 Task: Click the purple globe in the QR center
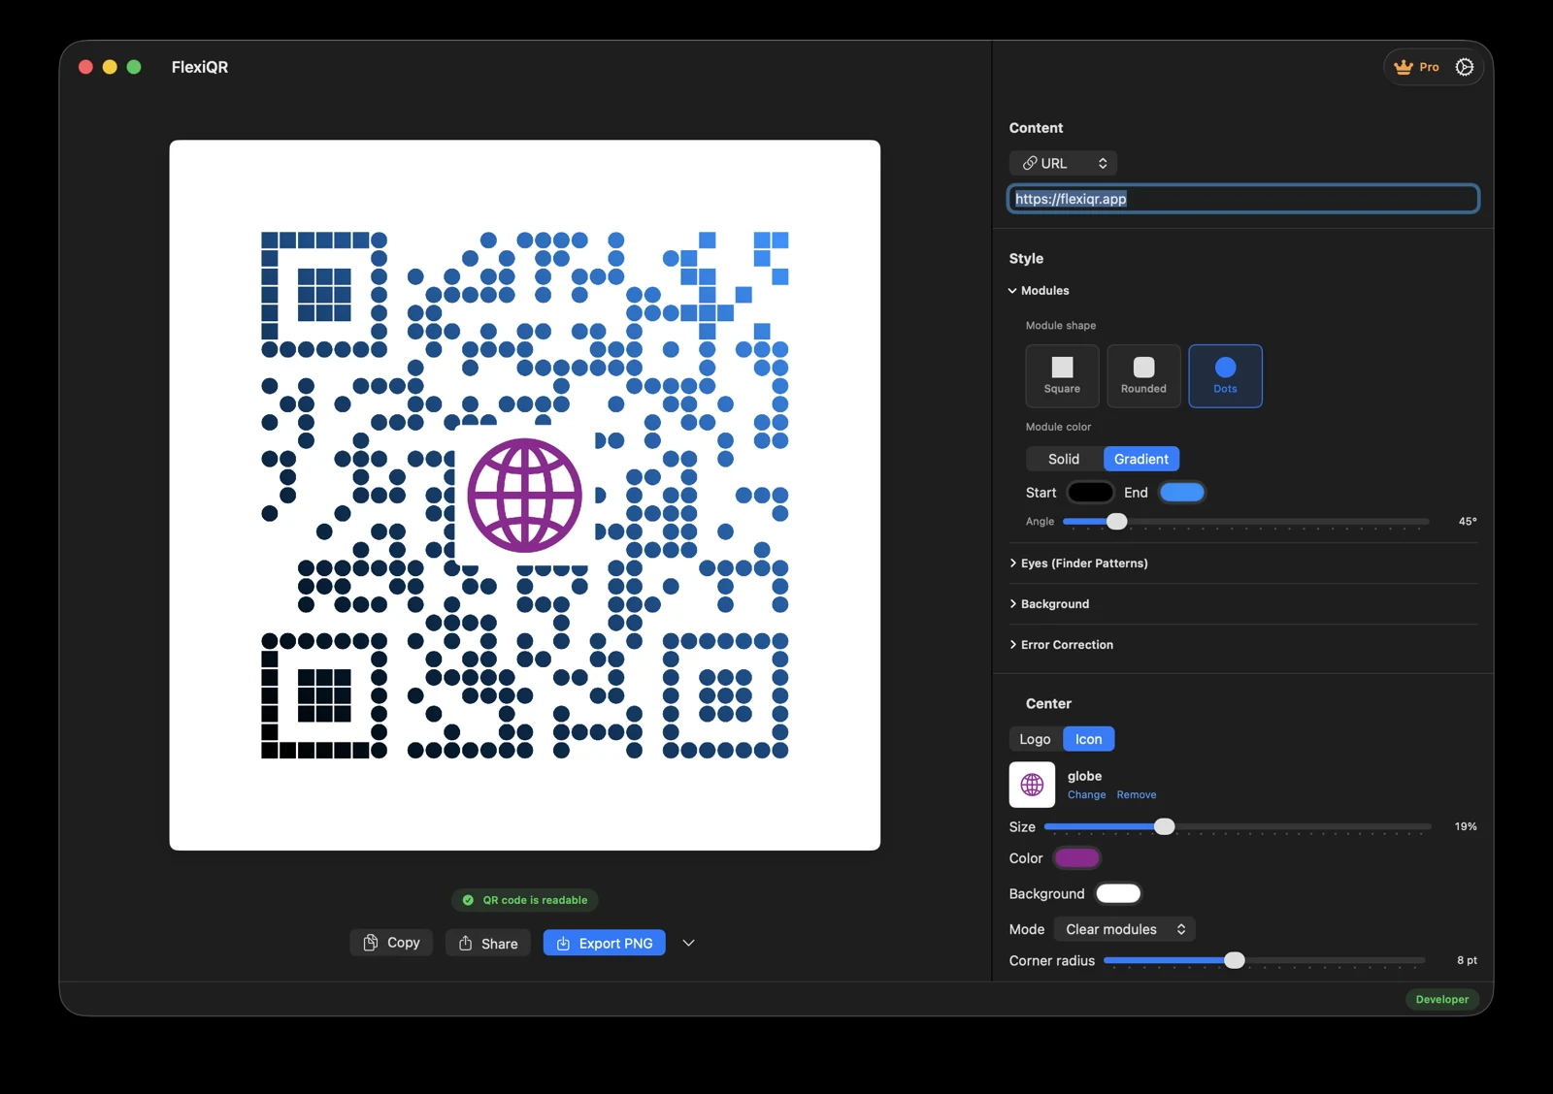[x=525, y=496]
